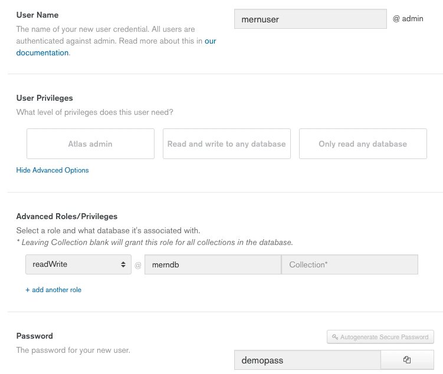Choose Read and write to any database
443x374 pixels.
coord(227,144)
